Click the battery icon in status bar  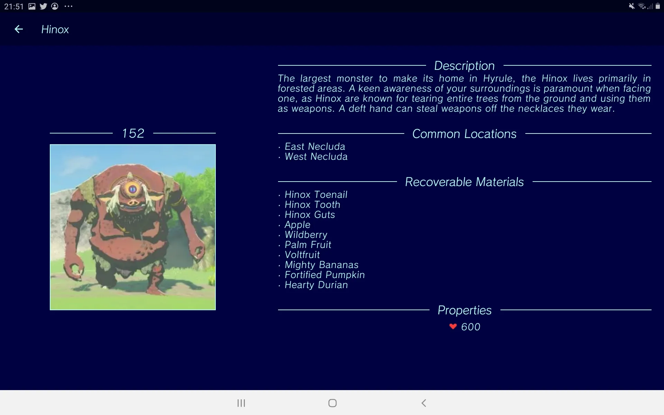click(x=658, y=6)
